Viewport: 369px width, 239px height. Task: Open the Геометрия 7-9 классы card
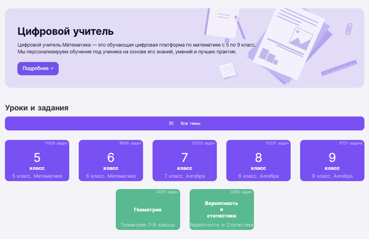pos(148,210)
